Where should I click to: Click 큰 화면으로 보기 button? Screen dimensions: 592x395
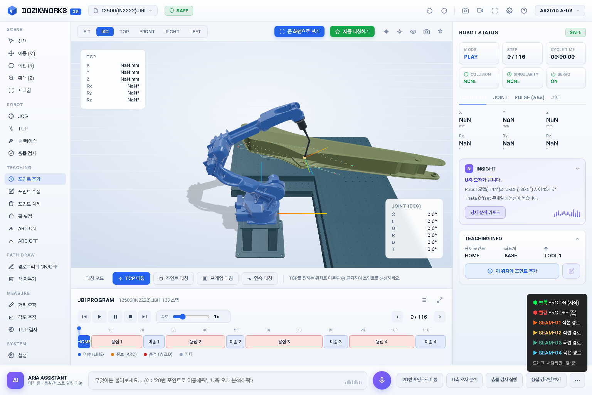pyautogui.click(x=299, y=32)
